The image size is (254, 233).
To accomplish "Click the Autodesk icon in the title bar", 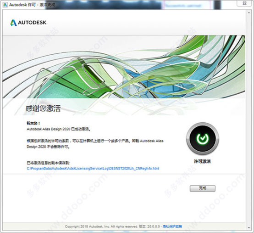I will pyautogui.click(x=5, y=5).
